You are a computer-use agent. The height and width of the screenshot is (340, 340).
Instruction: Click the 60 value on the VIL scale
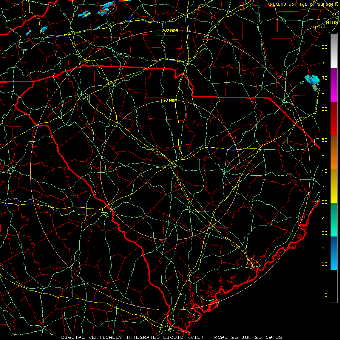(325, 109)
